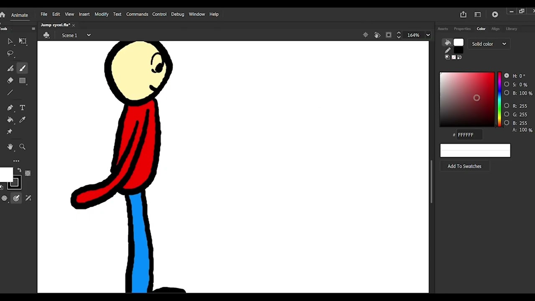Screen dimensions: 535x301
Task: Select the R red radio button
Action: (x=507, y=106)
